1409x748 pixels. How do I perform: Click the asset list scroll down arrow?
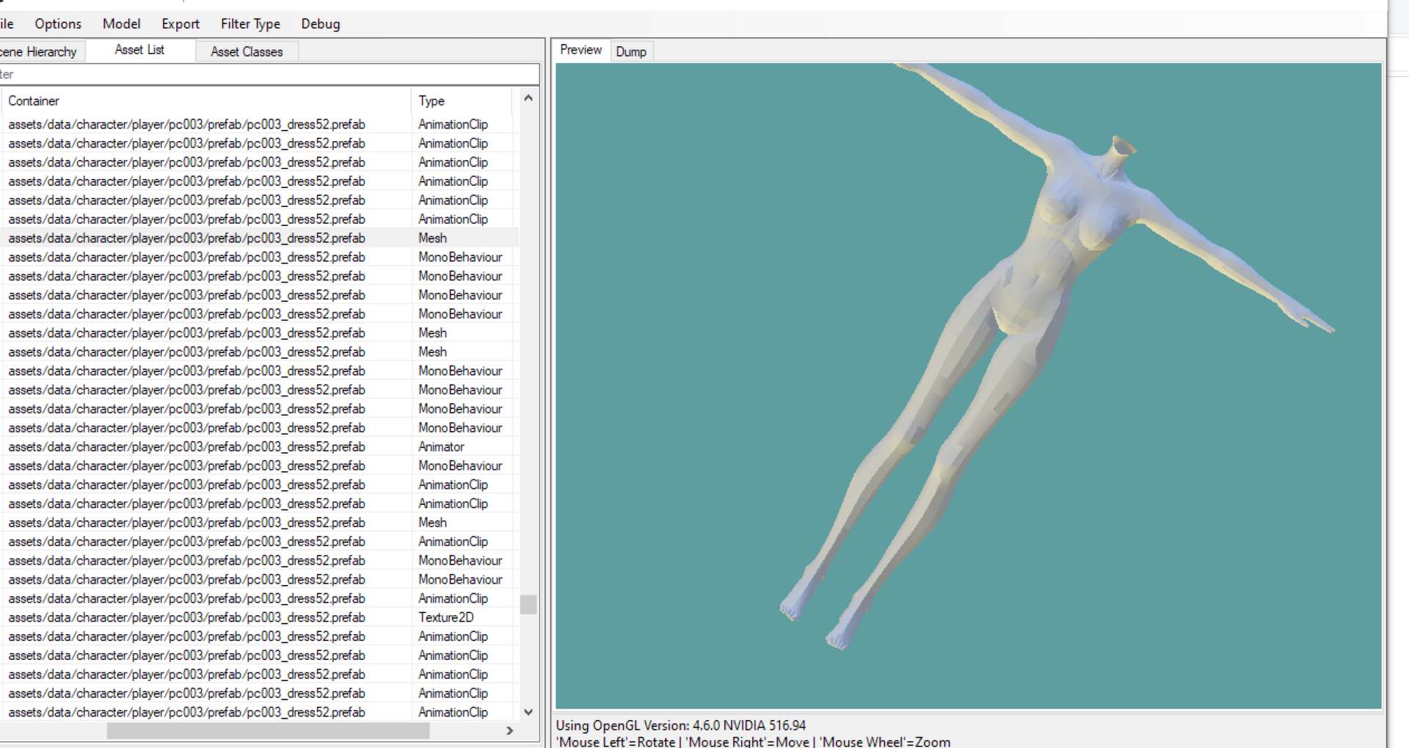pos(528,712)
